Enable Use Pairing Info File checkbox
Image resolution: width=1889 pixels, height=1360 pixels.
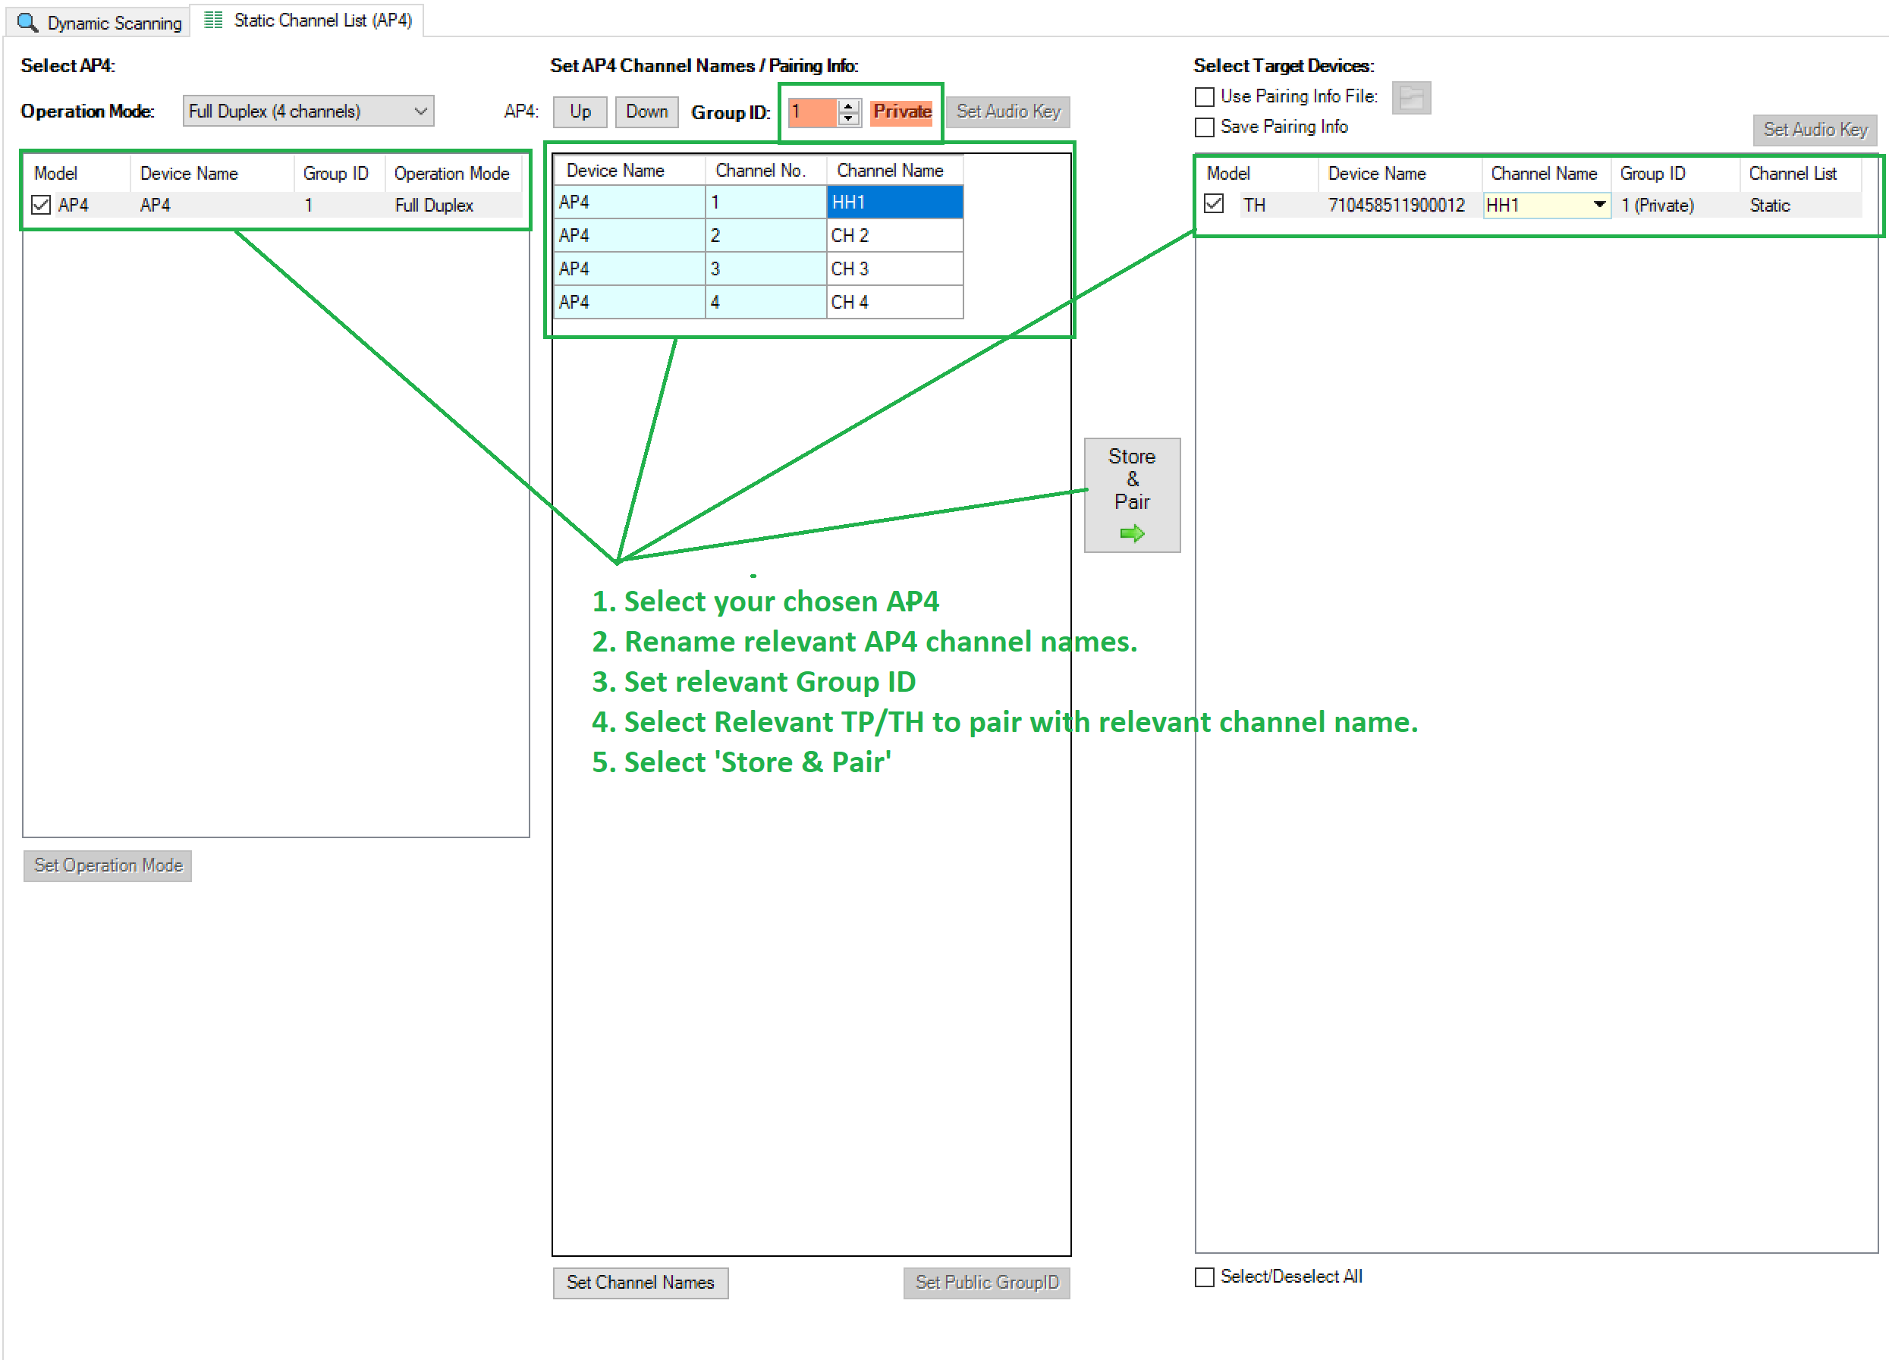pyautogui.click(x=1205, y=97)
